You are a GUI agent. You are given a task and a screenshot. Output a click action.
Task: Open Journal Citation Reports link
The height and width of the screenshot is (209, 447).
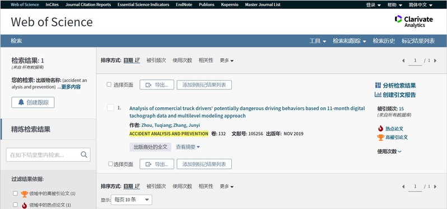(x=88, y=4)
